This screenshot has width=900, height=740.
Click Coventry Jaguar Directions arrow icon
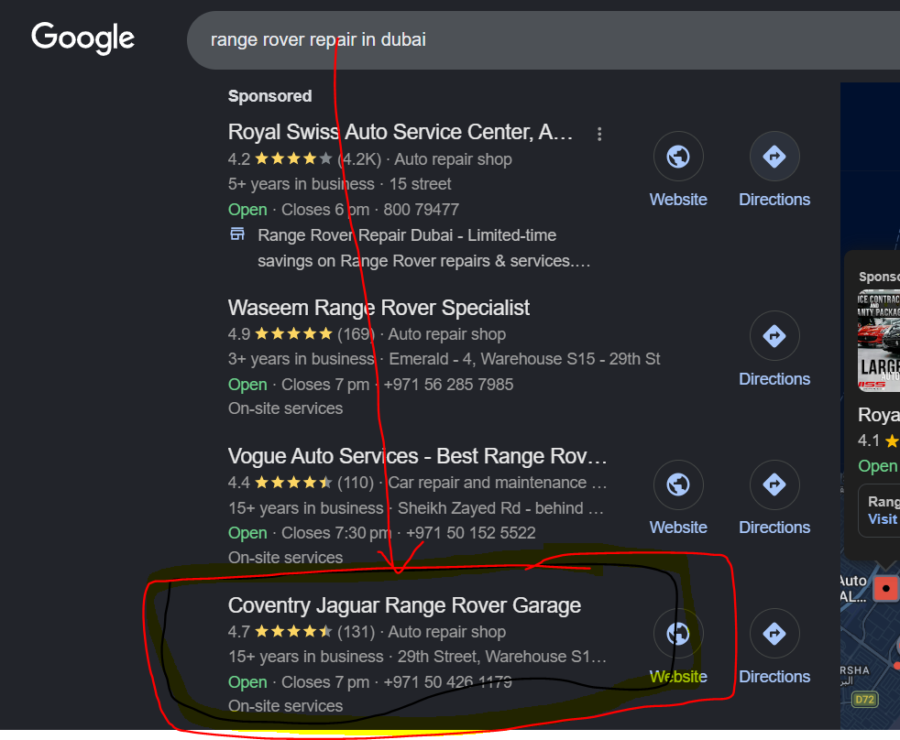tap(774, 633)
